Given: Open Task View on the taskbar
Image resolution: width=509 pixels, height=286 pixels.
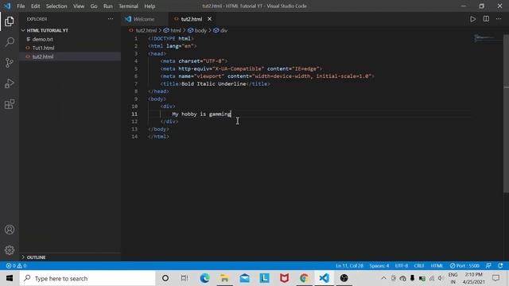Looking at the screenshot, I should click(x=185, y=278).
